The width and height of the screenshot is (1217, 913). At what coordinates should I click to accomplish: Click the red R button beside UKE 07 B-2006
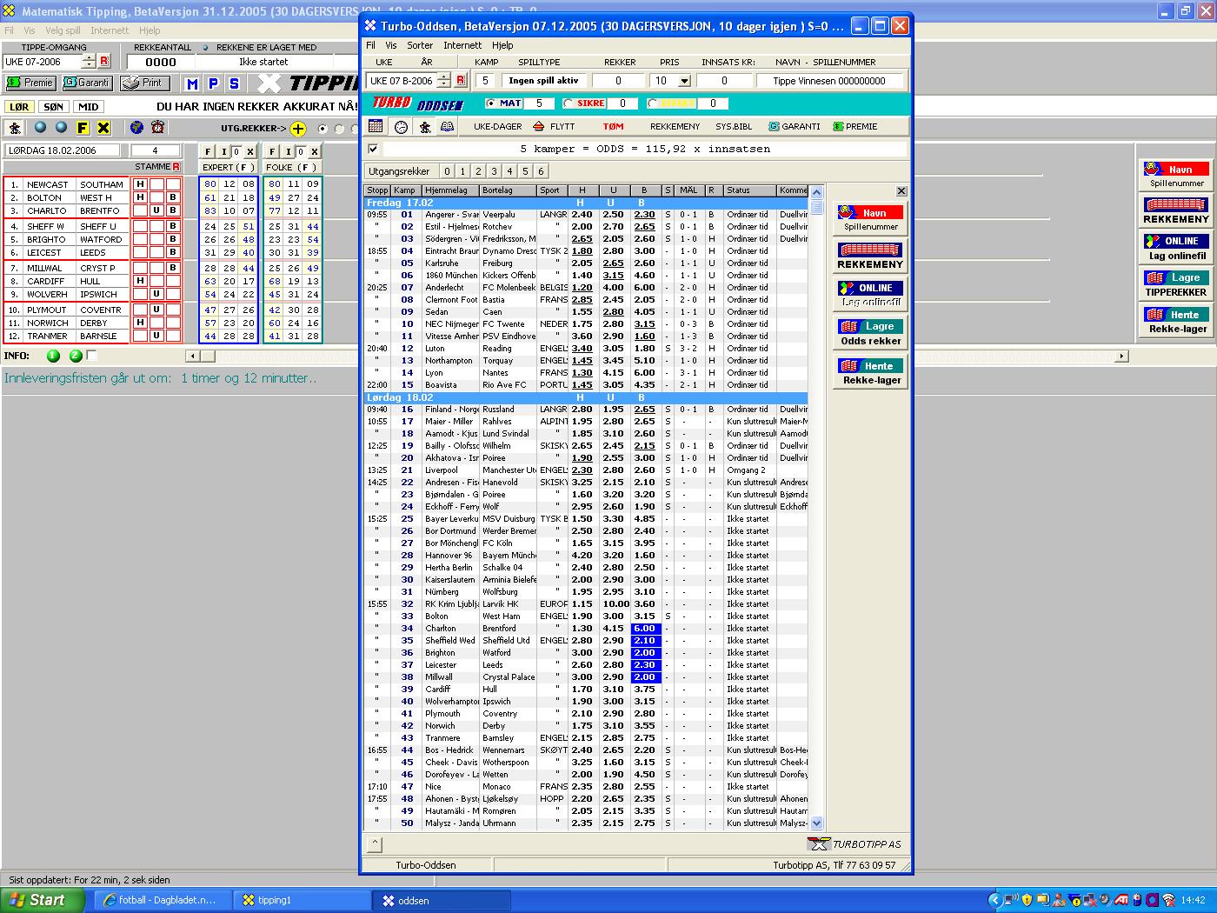click(461, 81)
